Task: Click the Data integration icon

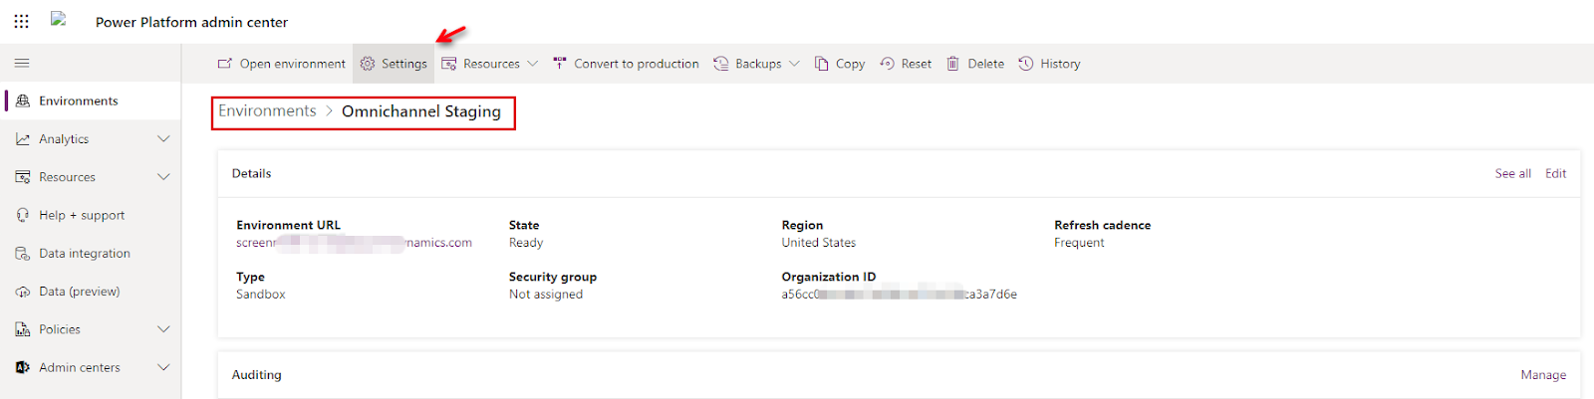Action: [23, 254]
